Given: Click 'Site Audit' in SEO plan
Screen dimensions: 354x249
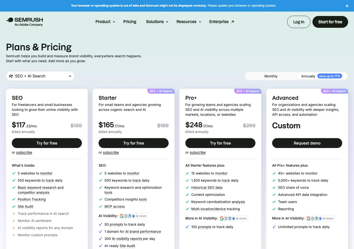Looking at the screenshot, I should pos(25,207).
